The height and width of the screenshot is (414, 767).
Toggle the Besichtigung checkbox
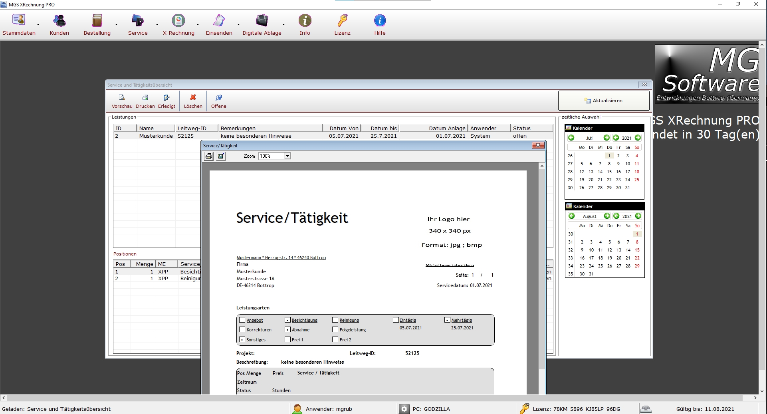click(287, 320)
